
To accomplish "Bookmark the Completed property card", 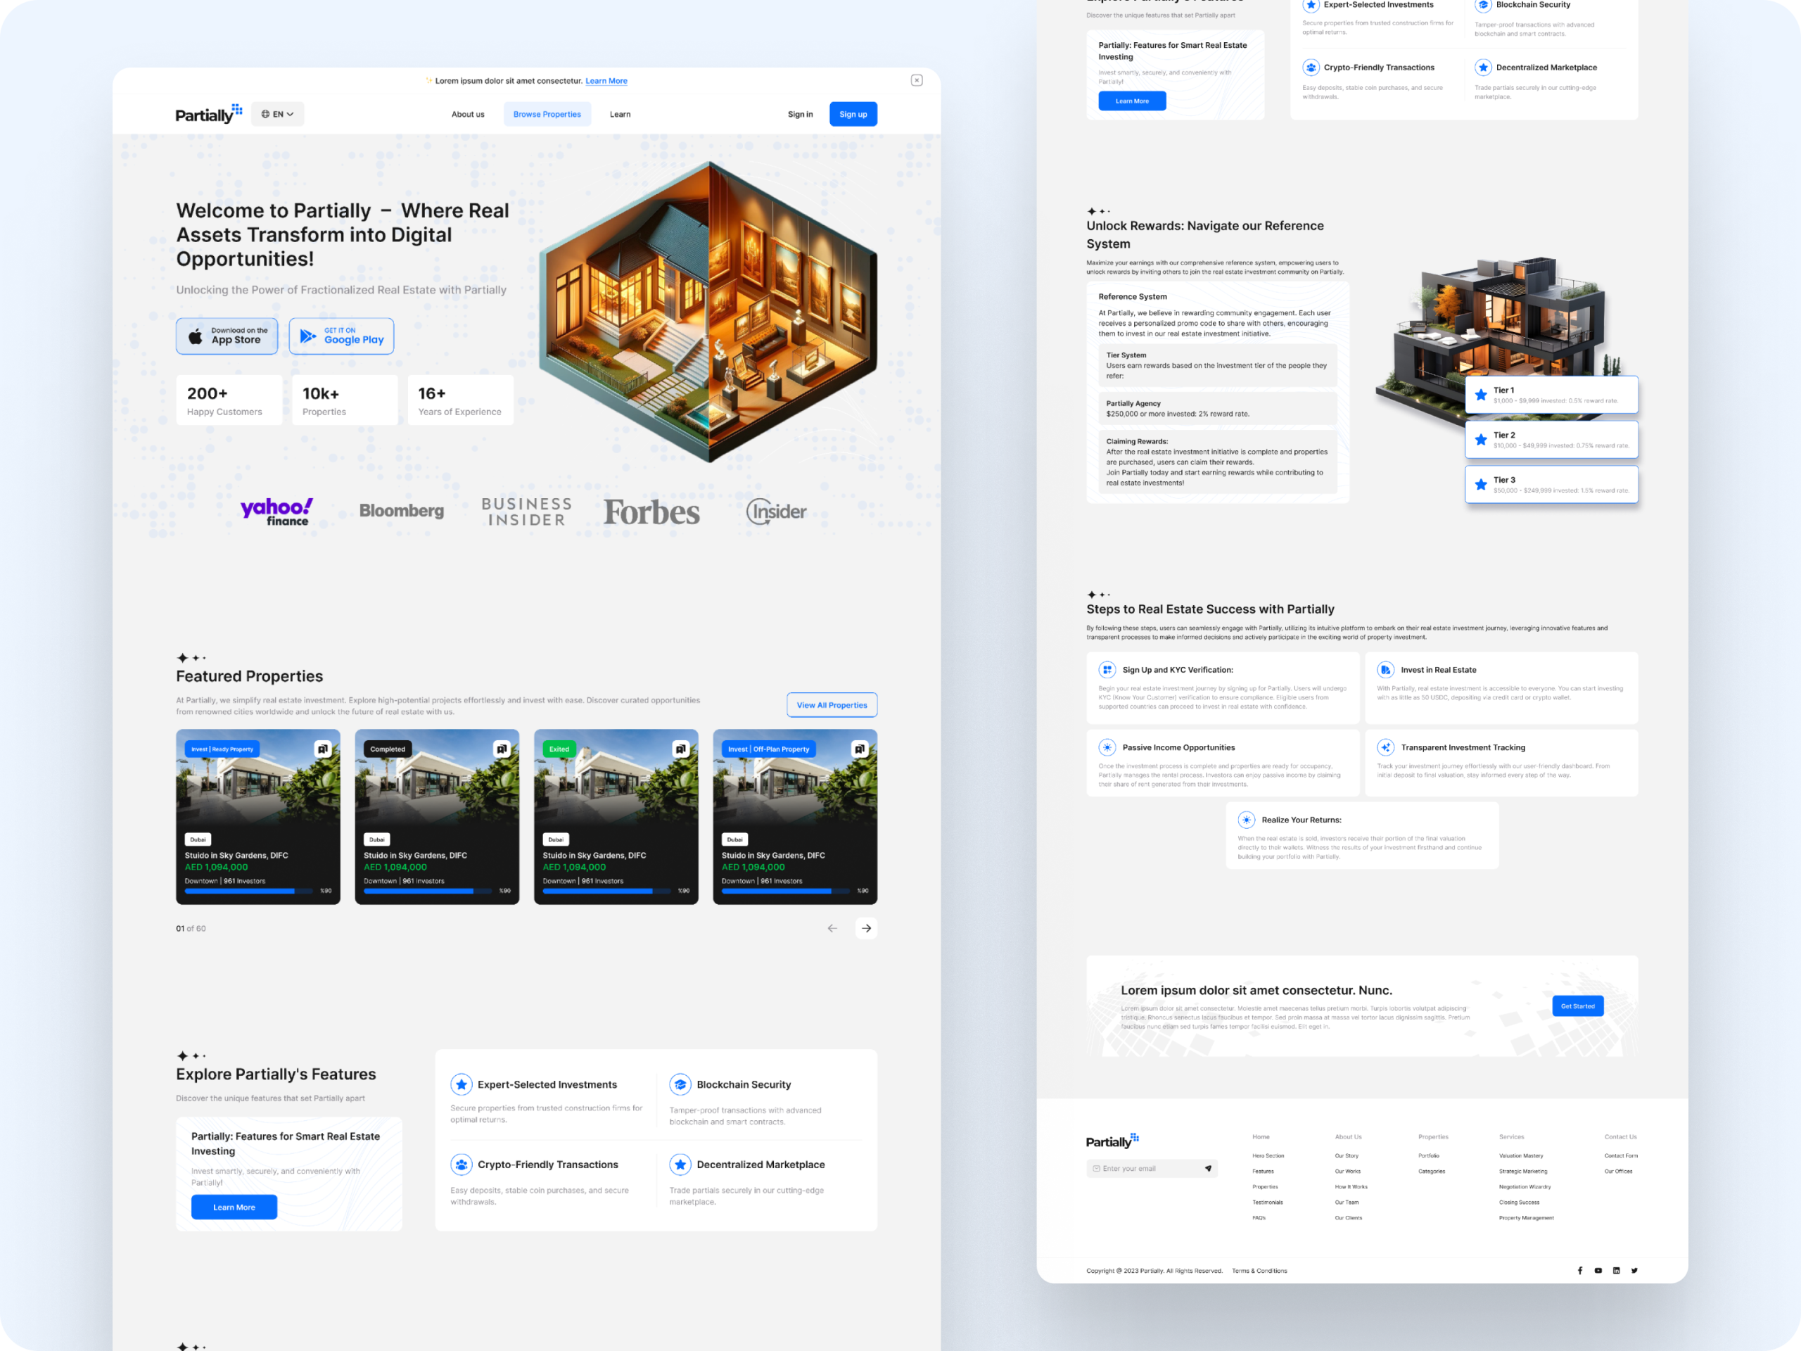I will point(502,749).
